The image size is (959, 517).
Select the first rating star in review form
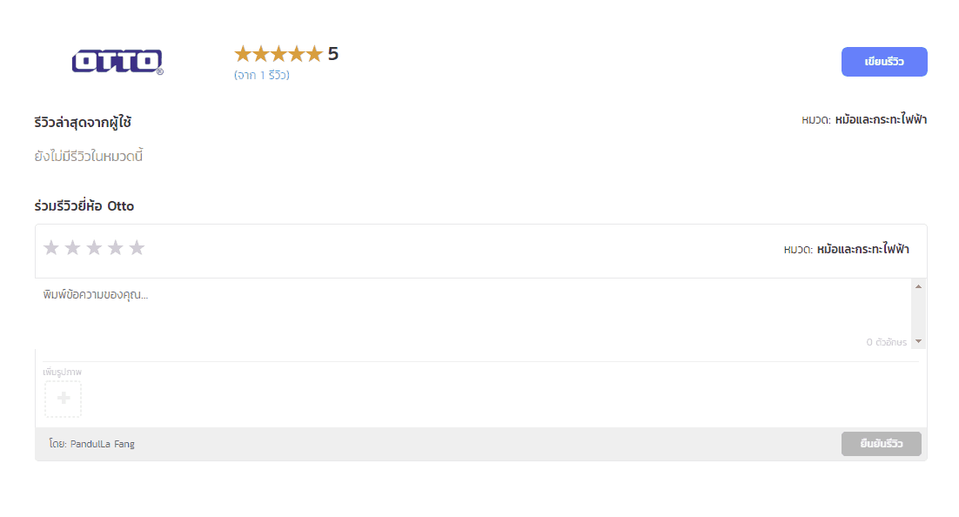(x=51, y=248)
